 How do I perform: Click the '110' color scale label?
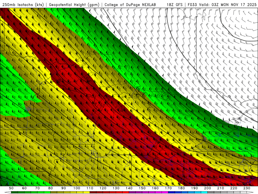[90, 188]
